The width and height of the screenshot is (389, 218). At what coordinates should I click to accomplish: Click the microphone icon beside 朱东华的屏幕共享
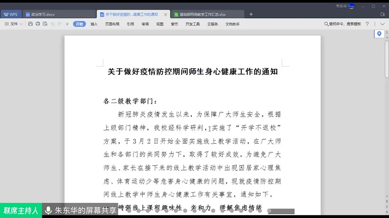coord(48,210)
